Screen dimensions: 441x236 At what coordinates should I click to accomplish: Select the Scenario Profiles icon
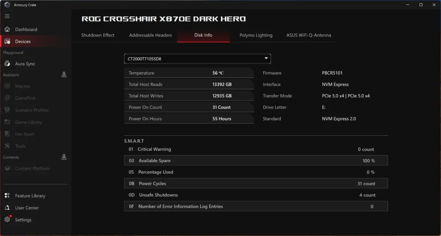click(7, 110)
